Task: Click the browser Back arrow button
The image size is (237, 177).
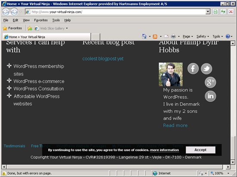Action: click(6, 12)
